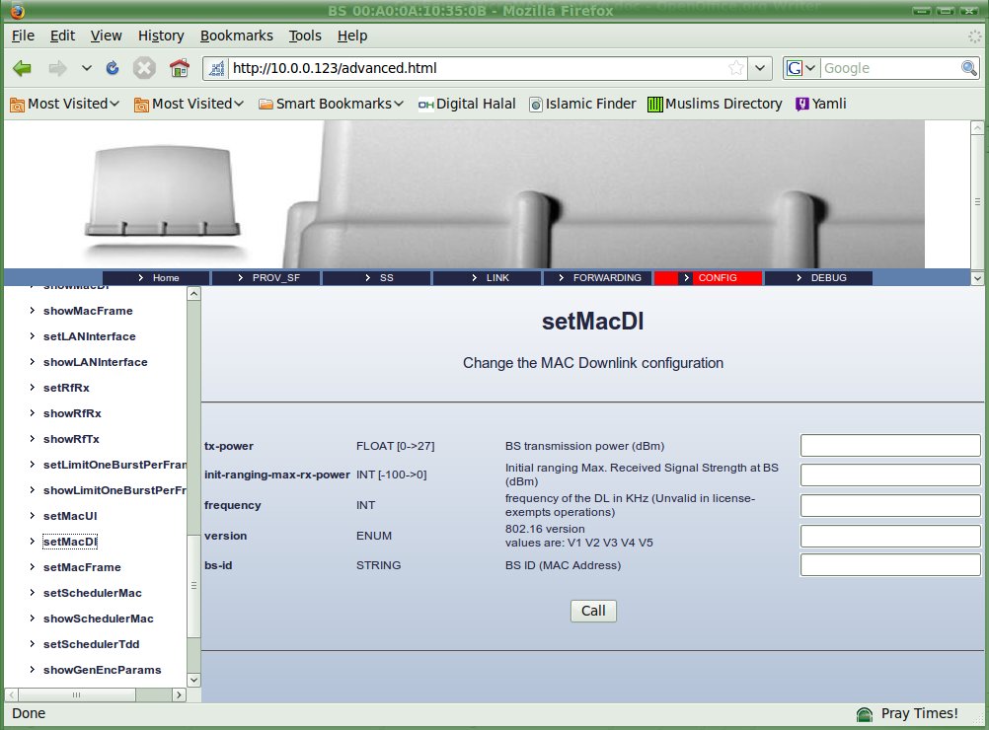The width and height of the screenshot is (989, 730).
Task: Click the browser Back arrow button
Action: pos(23,68)
